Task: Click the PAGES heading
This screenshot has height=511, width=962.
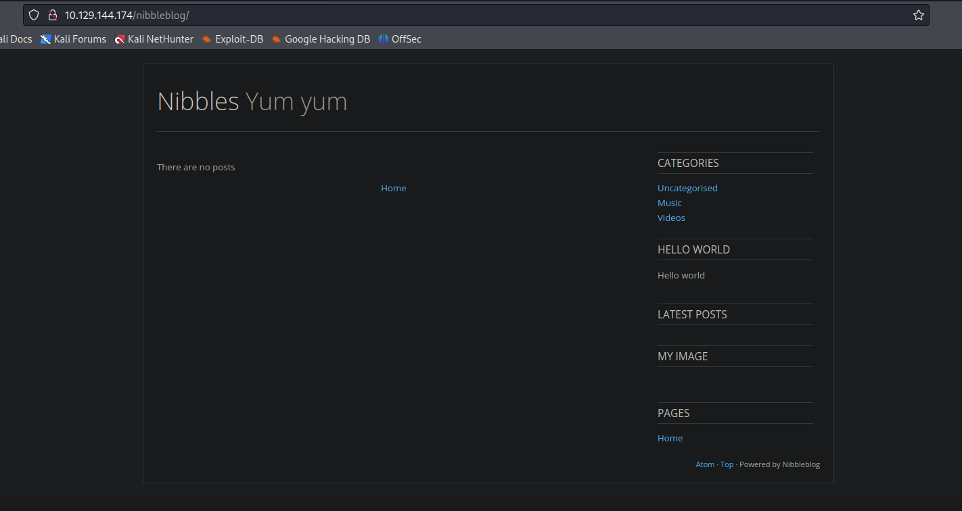Action: (x=674, y=413)
